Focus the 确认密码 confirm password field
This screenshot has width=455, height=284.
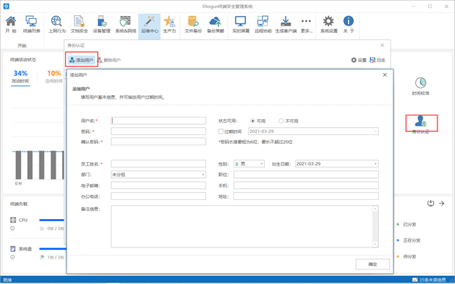click(159, 142)
